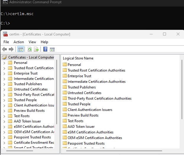Click the Refresh toolbar icon

click(x=30, y=49)
